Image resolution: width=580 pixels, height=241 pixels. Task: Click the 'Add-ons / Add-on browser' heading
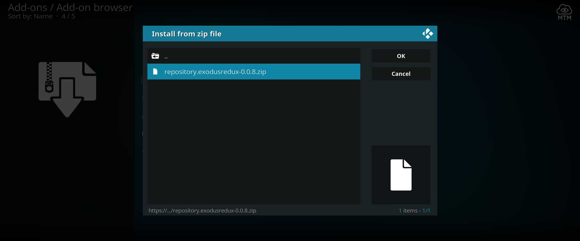(70, 7)
